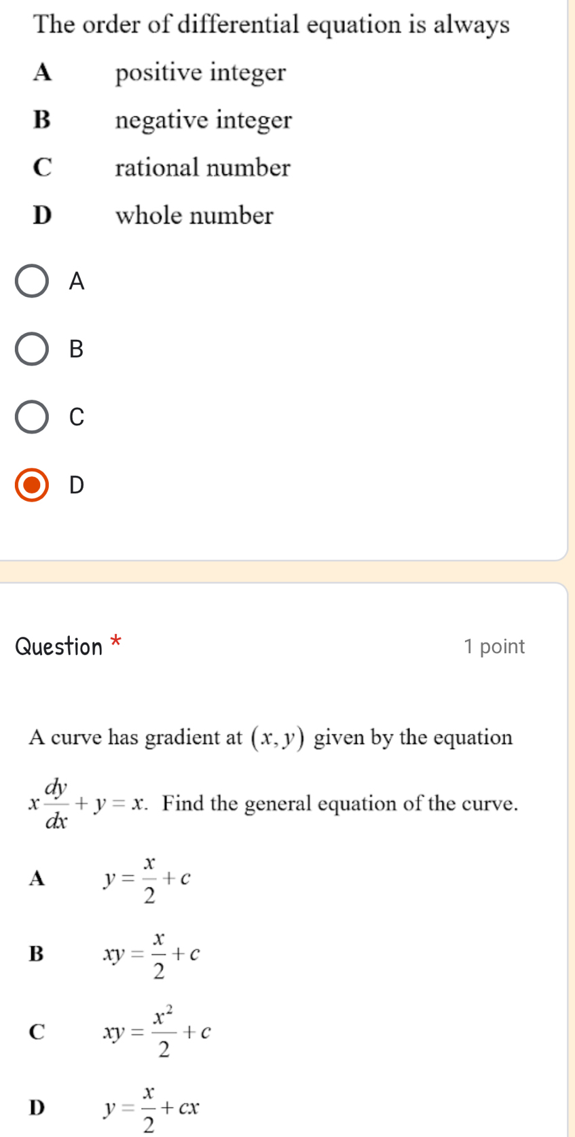Viewport: 575px width, 1137px height.
Task: Click bold letter C beside 'rational number'
Action: [42, 168]
